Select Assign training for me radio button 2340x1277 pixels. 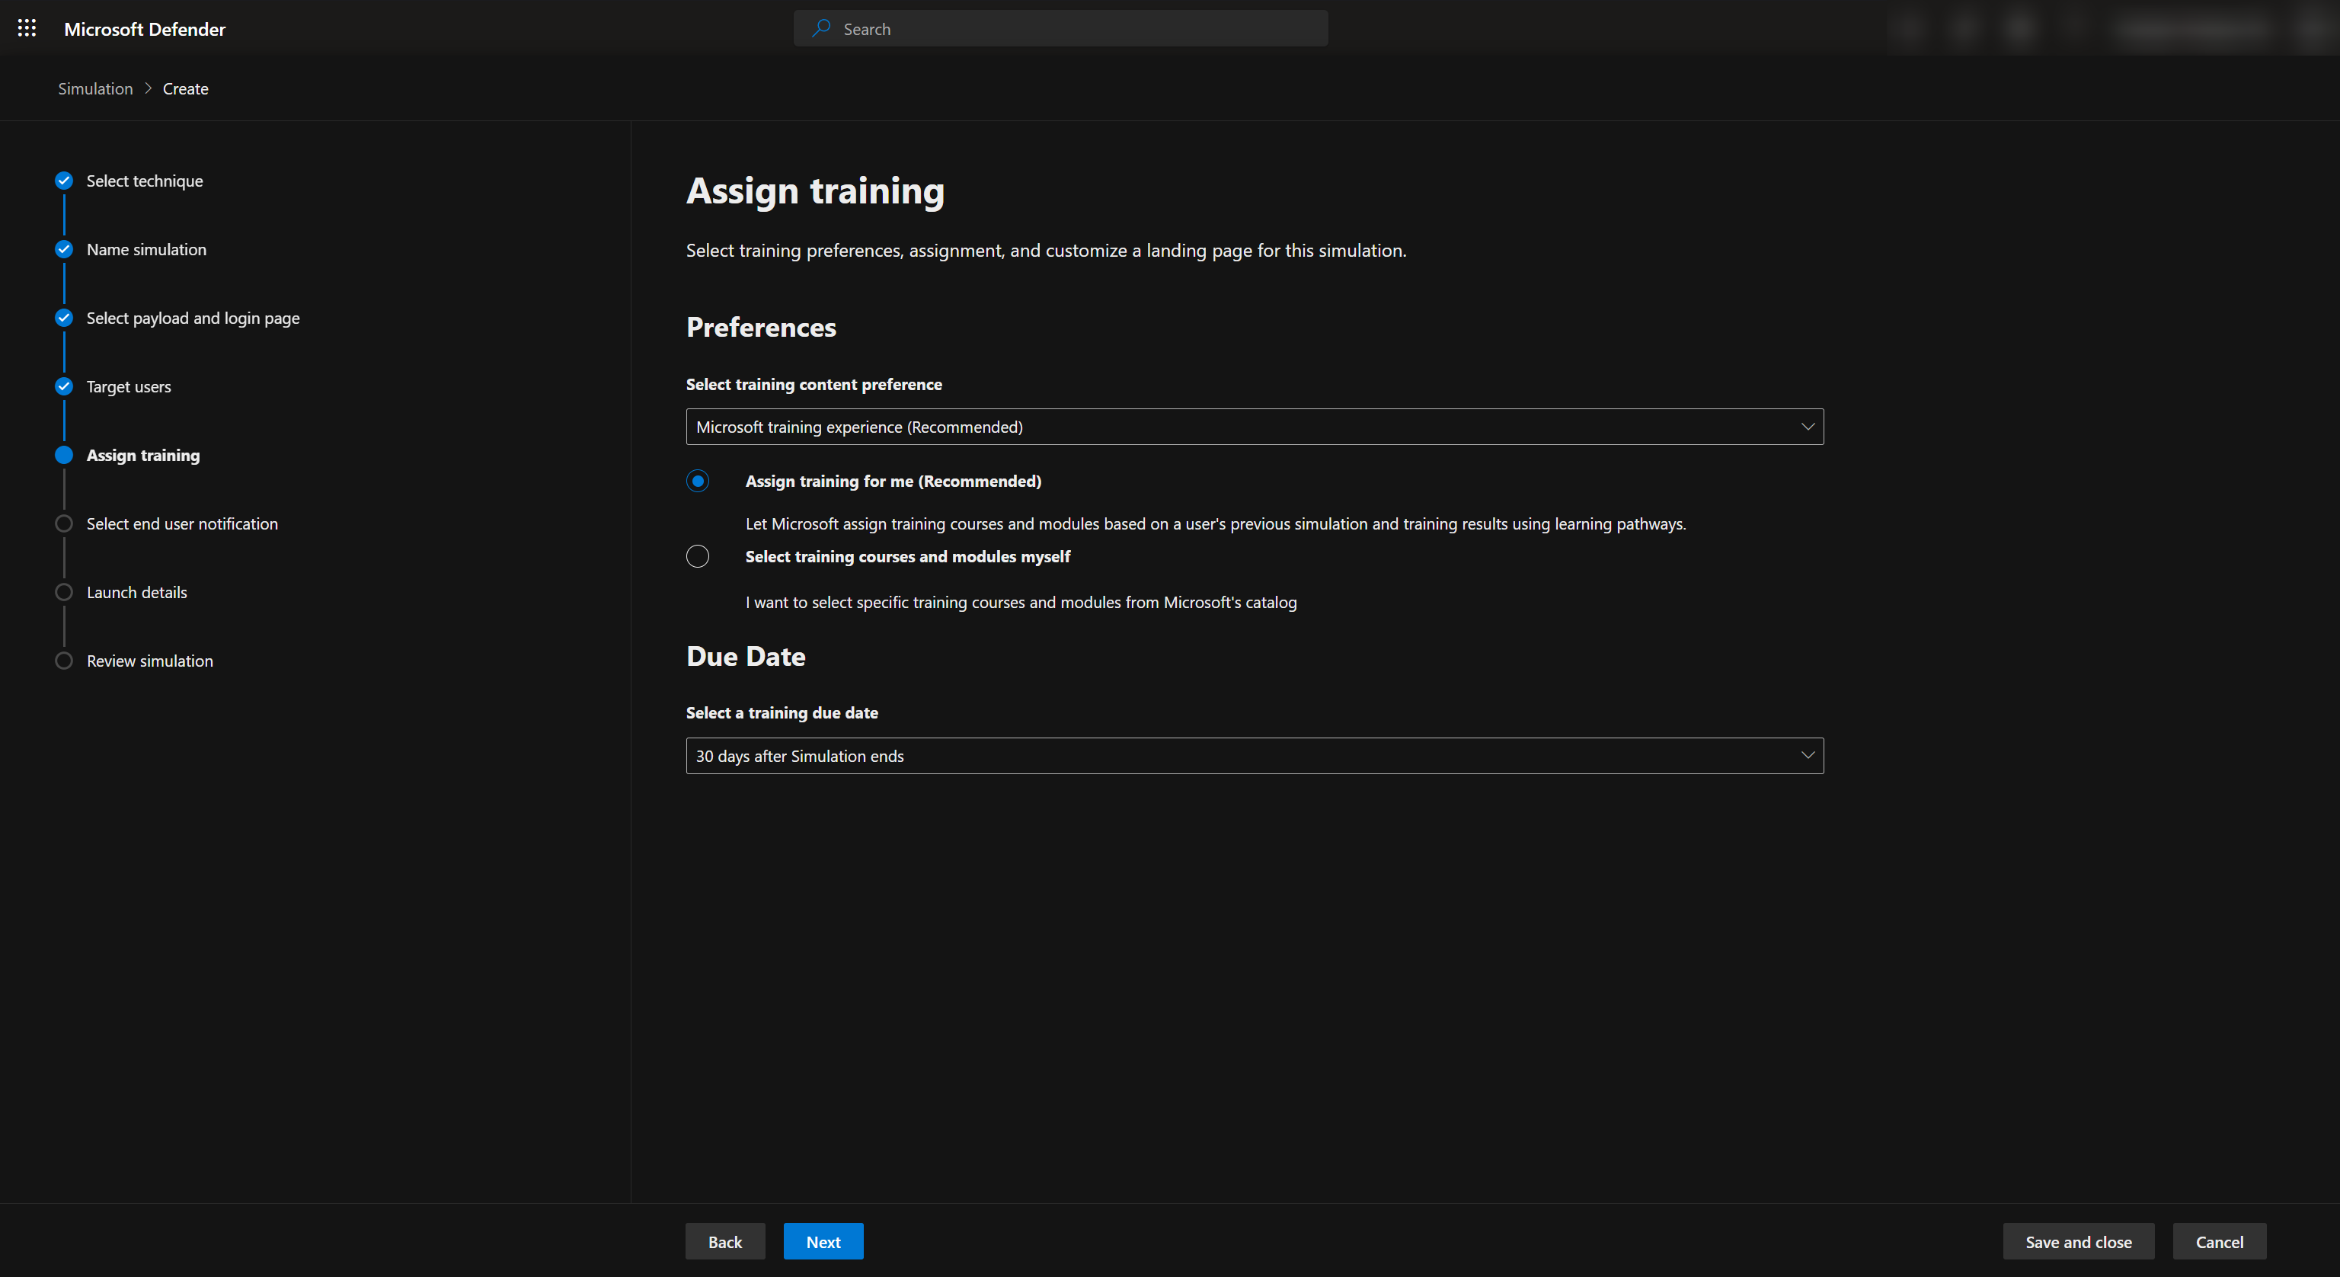pos(698,481)
